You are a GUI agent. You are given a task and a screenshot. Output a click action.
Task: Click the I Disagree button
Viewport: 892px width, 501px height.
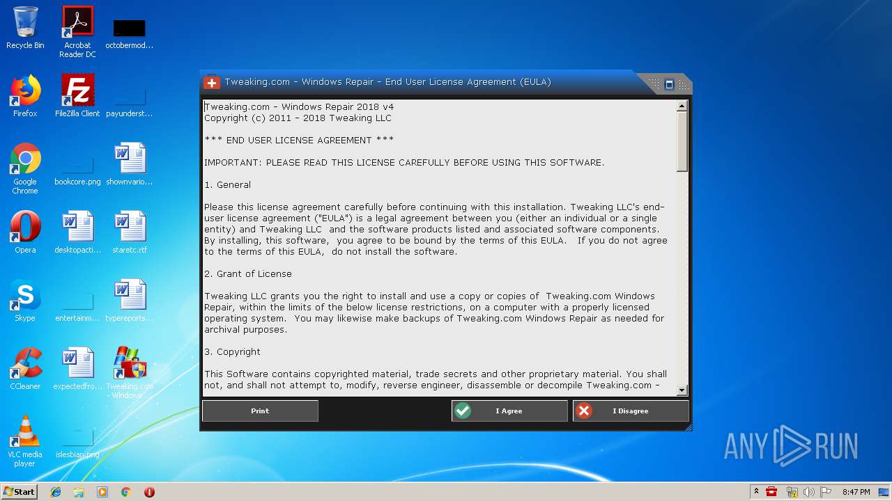coord(631,411)
